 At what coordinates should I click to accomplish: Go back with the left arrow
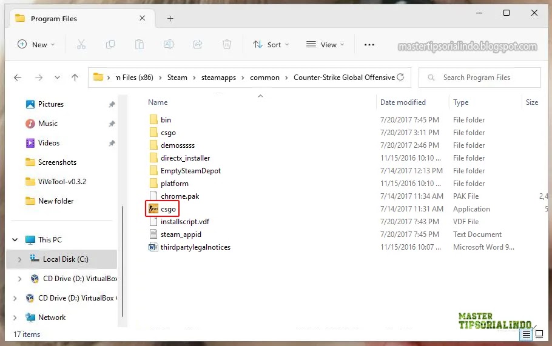coord(18,78)
